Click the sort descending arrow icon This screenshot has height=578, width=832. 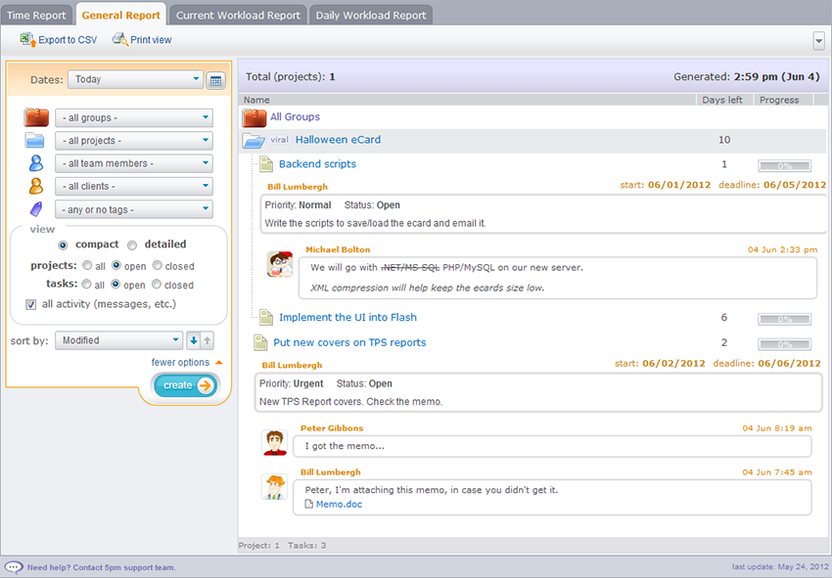[x=194, y=340]
